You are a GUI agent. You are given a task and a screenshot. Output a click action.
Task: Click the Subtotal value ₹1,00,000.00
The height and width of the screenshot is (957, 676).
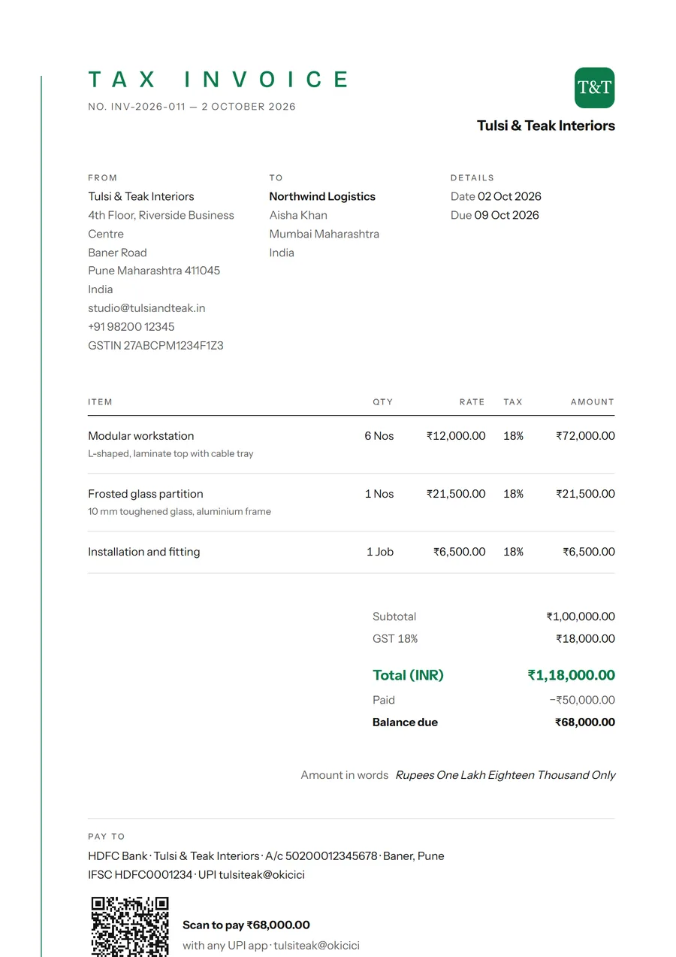pos(581,616)
